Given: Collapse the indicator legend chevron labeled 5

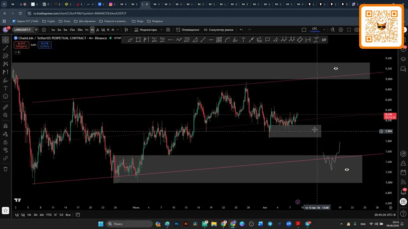Looking at the screenshot, I should coord(17,52).
